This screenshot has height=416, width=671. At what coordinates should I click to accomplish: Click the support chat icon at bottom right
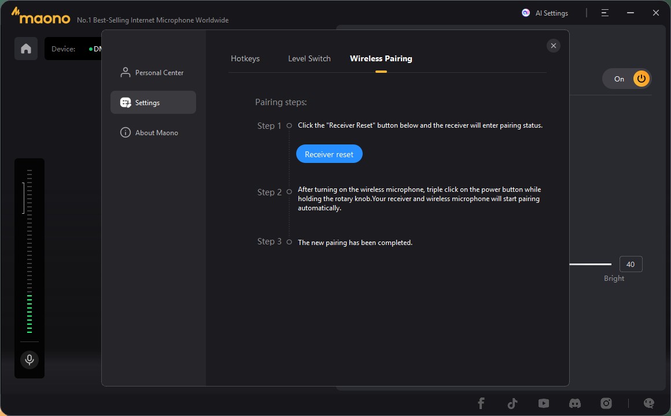[x=649, y=403]
